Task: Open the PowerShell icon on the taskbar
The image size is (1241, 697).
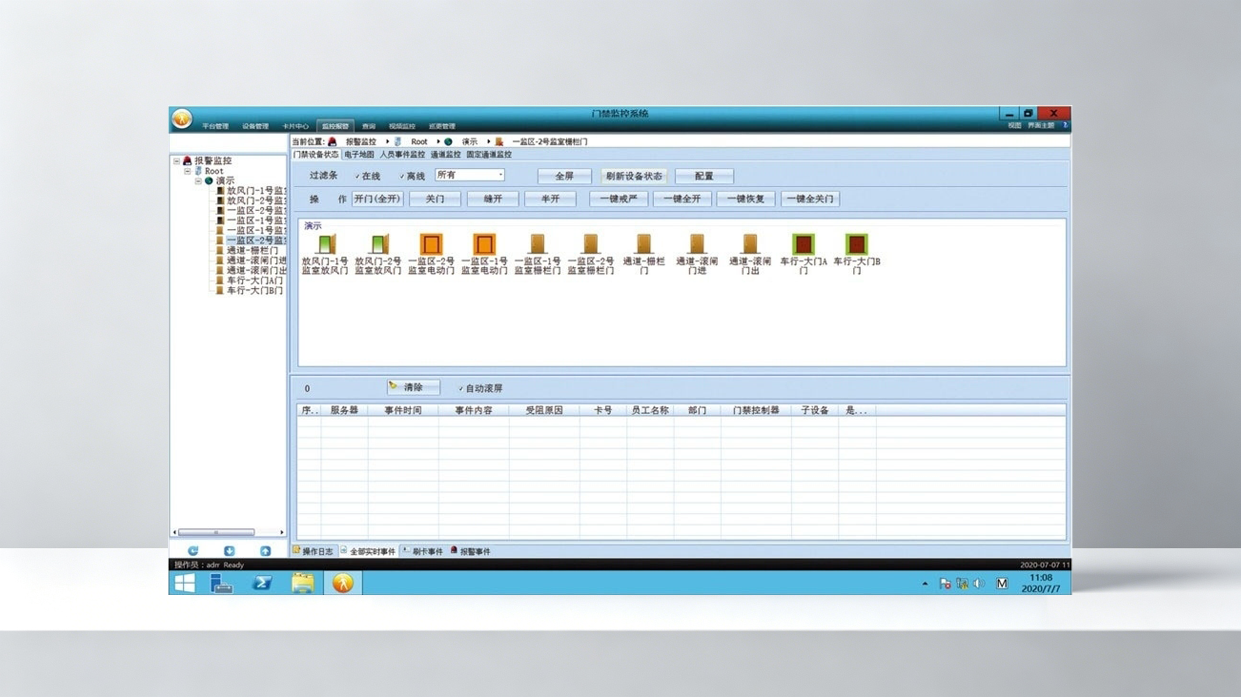Action: pos(262,583)
